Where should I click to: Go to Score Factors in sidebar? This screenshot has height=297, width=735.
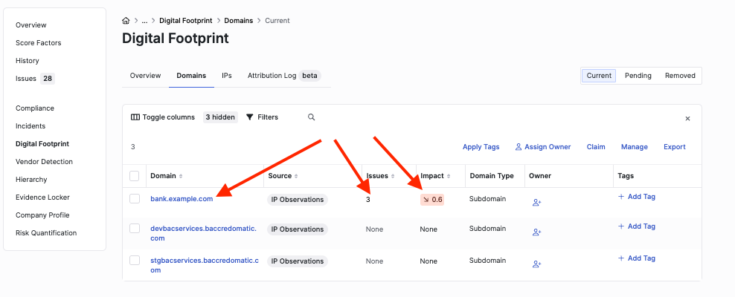tap(39, 42)
